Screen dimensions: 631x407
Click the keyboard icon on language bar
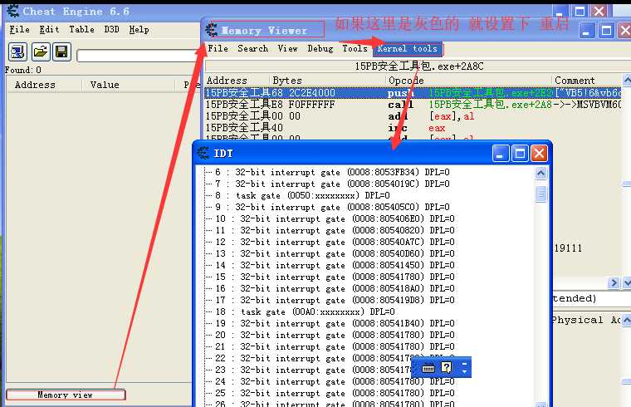(x=428, y=368)
